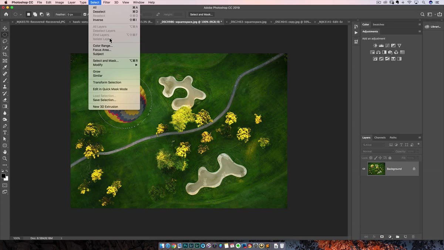The image size is (444, 250).
Task: Add a layer mask
Action: [382, 237]
